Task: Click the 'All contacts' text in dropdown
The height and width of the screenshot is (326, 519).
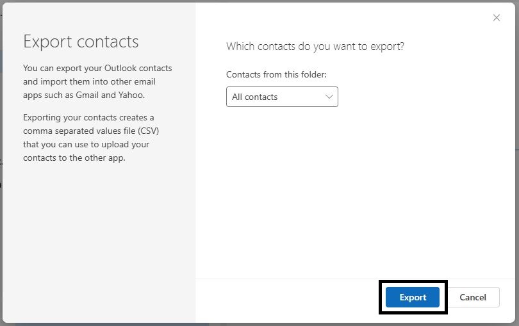Action: (254, 97)
